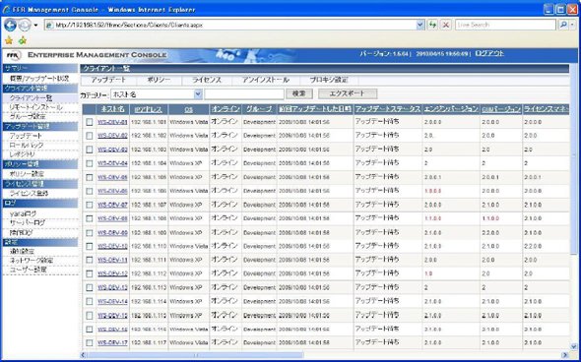Click the FFR logo in console header

click(14, 55)
